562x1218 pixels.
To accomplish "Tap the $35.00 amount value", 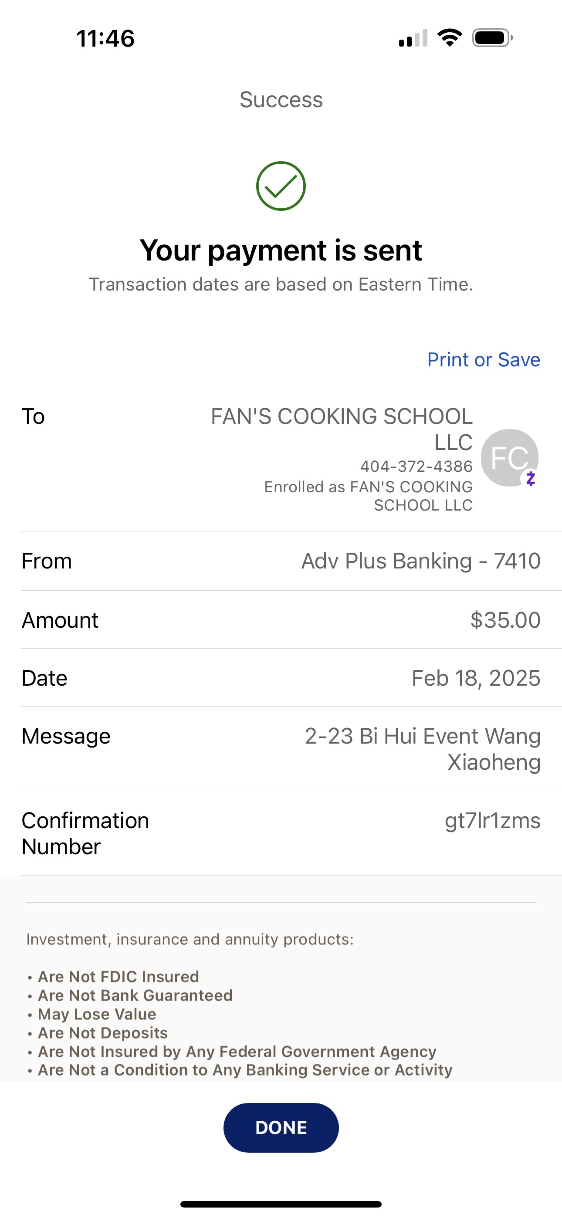I will click(505, 620).
